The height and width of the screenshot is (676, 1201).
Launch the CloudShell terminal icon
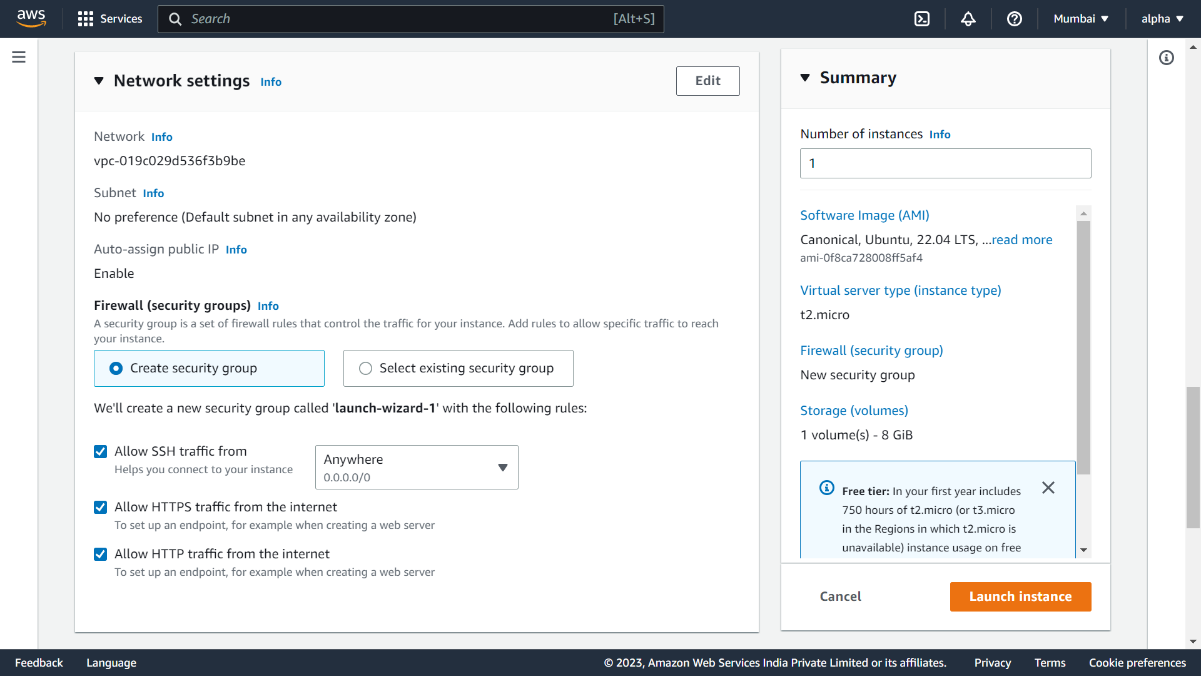pyautogui.click(x=922, y=19)
